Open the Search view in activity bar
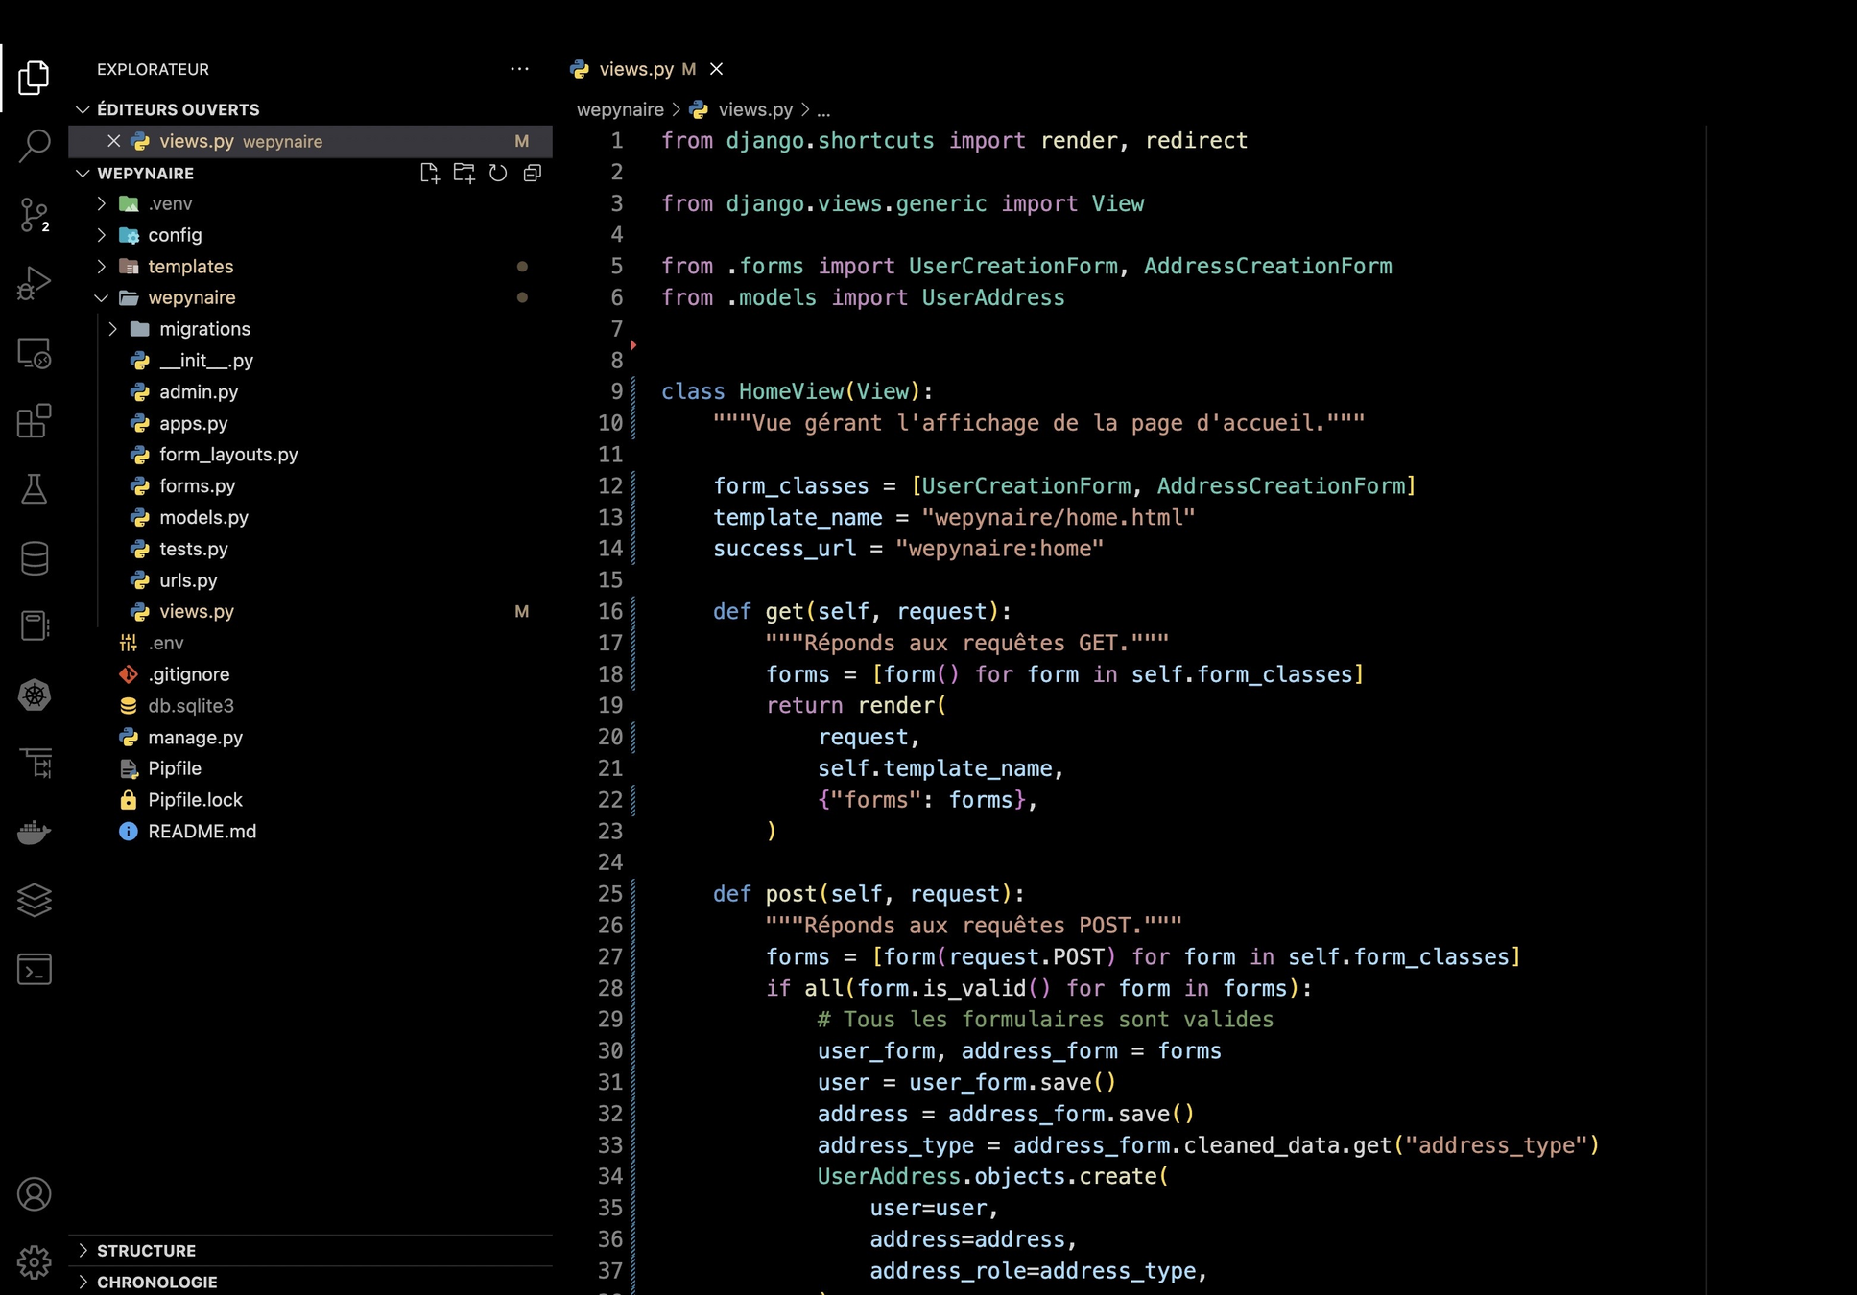 click(x=35, y=146)
